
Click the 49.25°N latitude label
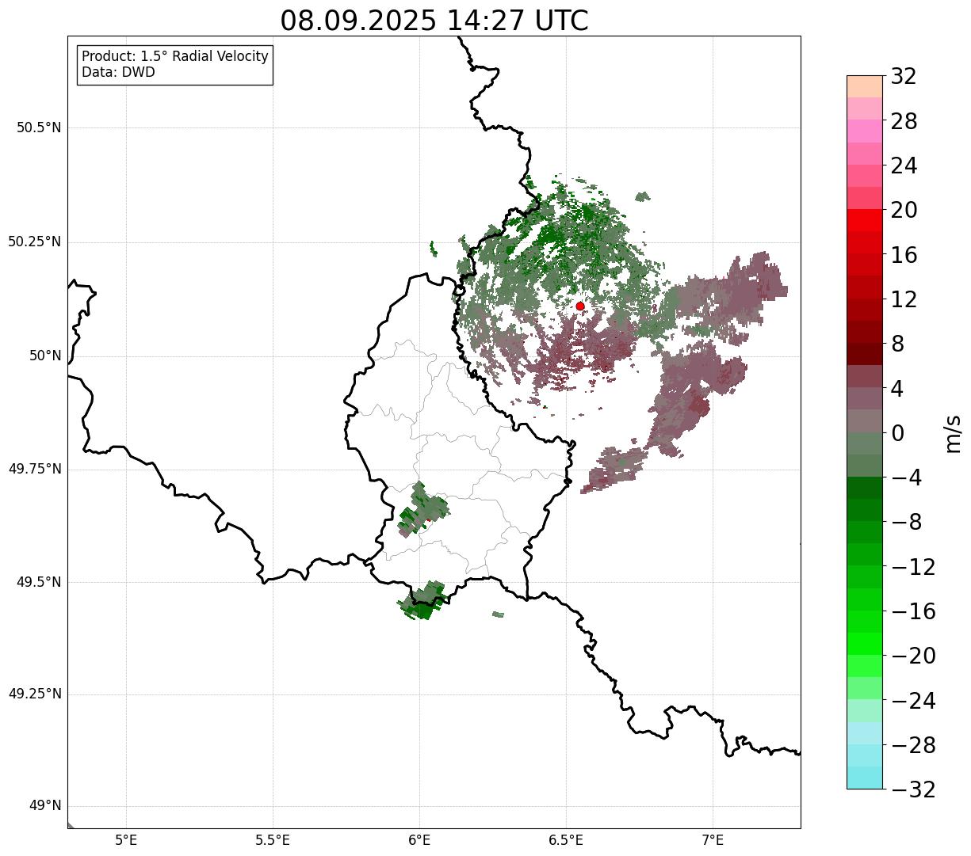35,694
